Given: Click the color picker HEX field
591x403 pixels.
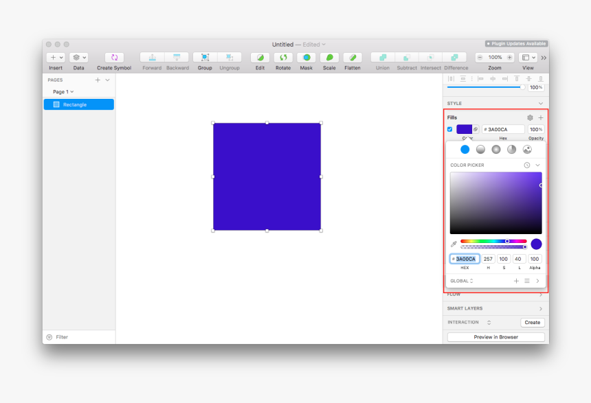Looking at the screenshot, I should (x=465, y=259).
